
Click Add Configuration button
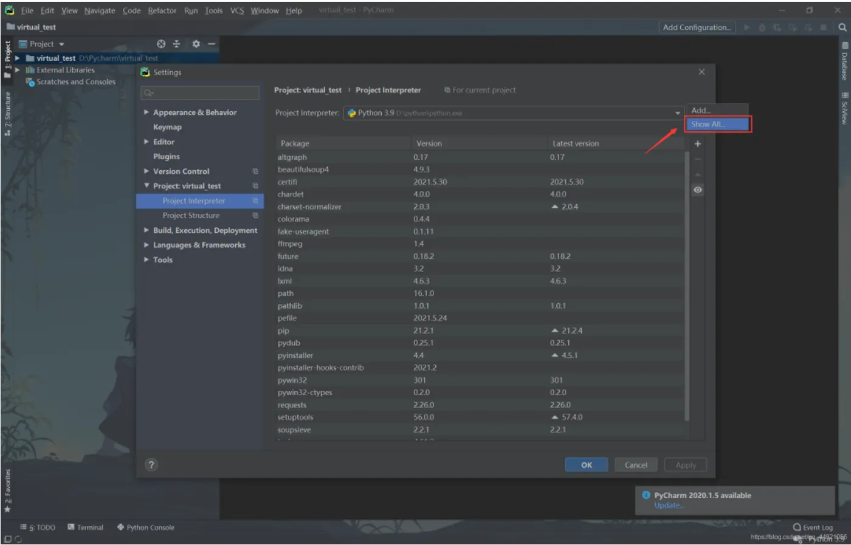click(x=697, y=27)
